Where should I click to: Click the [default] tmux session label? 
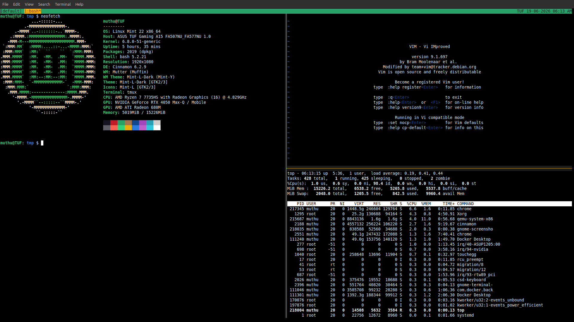tap(11, 11)
